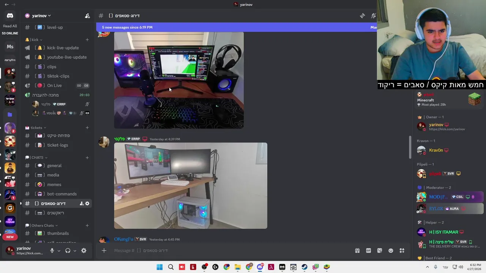486x273 pixels.
Task: Collapse the CHATS category
Action: (37, 157)
